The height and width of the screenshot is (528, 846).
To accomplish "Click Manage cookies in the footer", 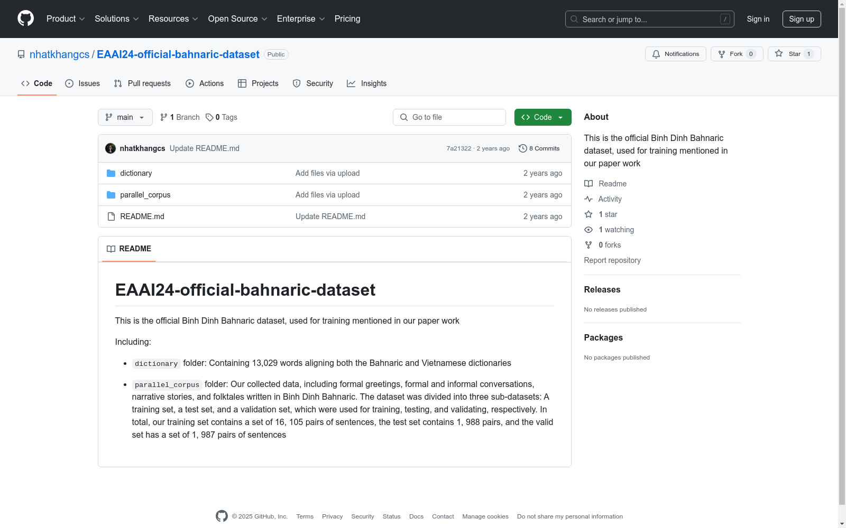I will tap(485, 516).
